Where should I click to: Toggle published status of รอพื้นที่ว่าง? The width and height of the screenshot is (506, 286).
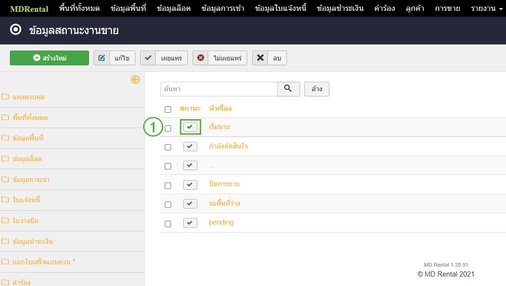tap(190, 203)
